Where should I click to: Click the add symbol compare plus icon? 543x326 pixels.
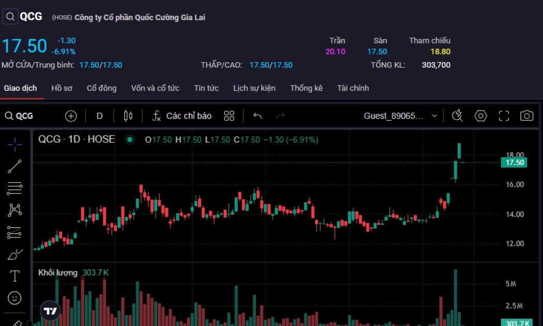coord(71,116)
